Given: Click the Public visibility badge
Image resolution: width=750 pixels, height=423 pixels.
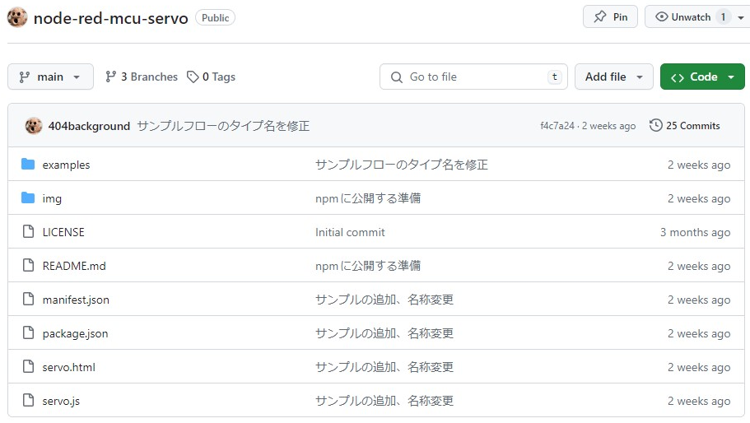Looking at the screenshot, I should pos(215,17).
